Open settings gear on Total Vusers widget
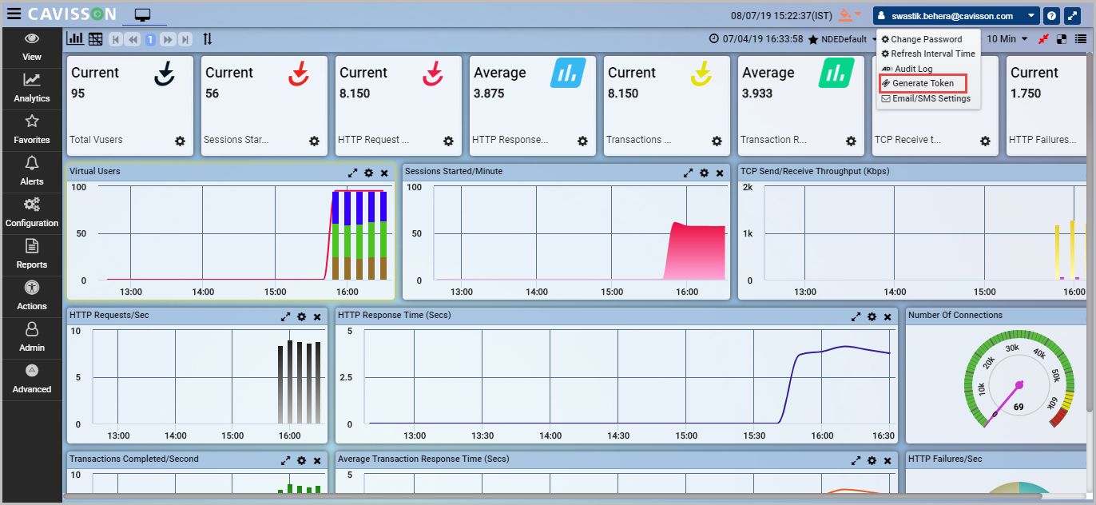Screen dimensions: 1096x505 pyautogui.click(x=180, y=141)
